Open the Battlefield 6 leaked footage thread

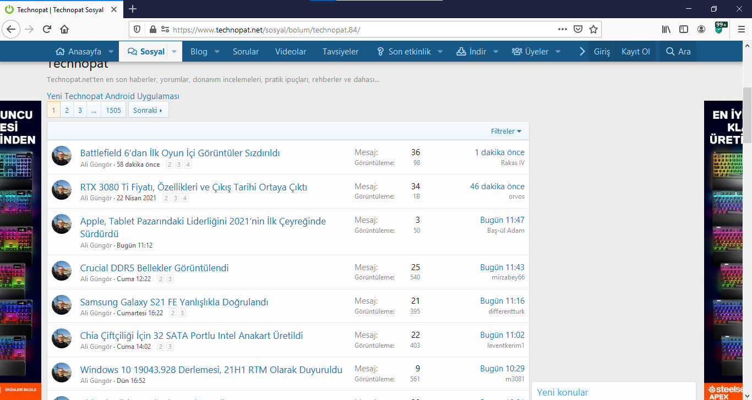coord(180,153)
